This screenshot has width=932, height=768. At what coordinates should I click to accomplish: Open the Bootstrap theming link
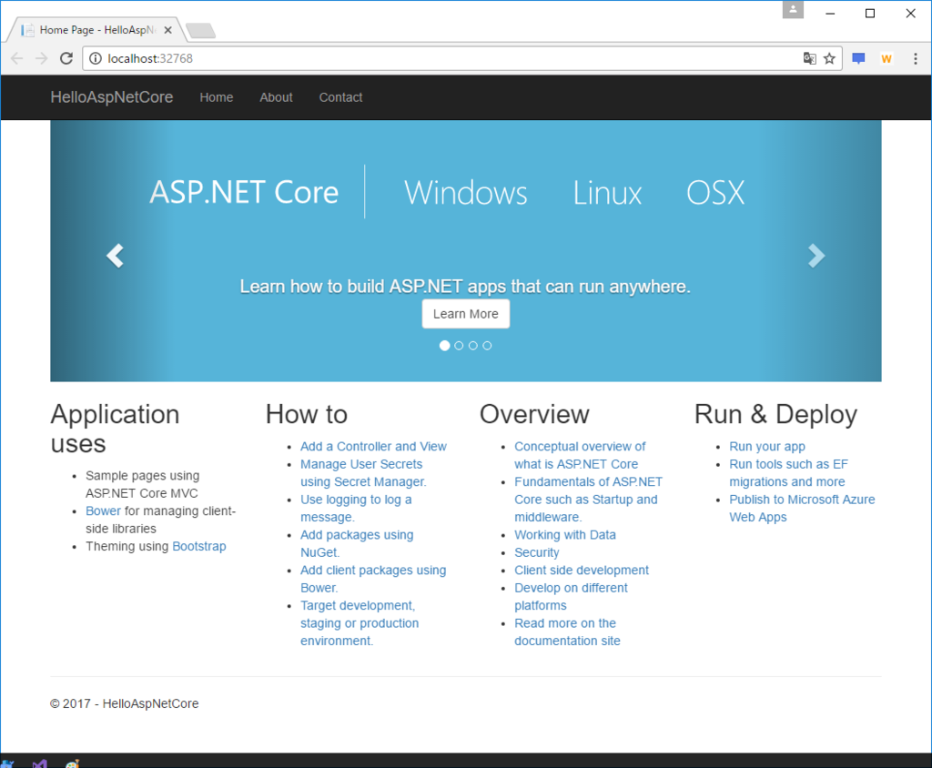[x=199, y=546]
